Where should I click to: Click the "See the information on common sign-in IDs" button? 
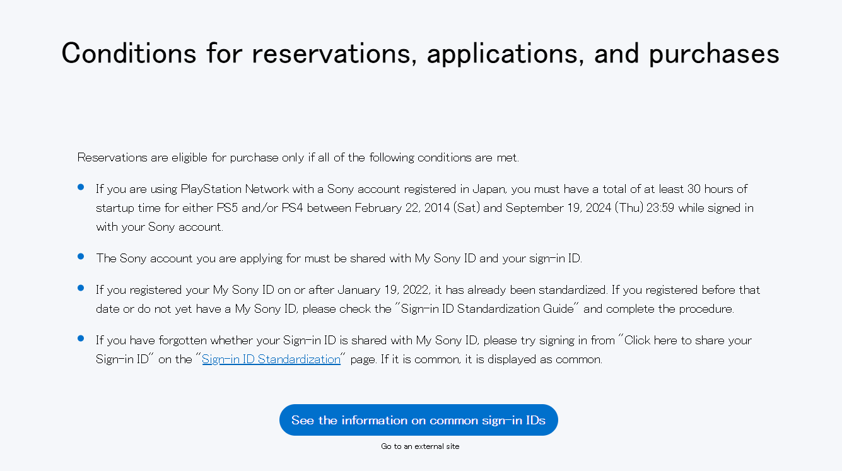point(418,420)
